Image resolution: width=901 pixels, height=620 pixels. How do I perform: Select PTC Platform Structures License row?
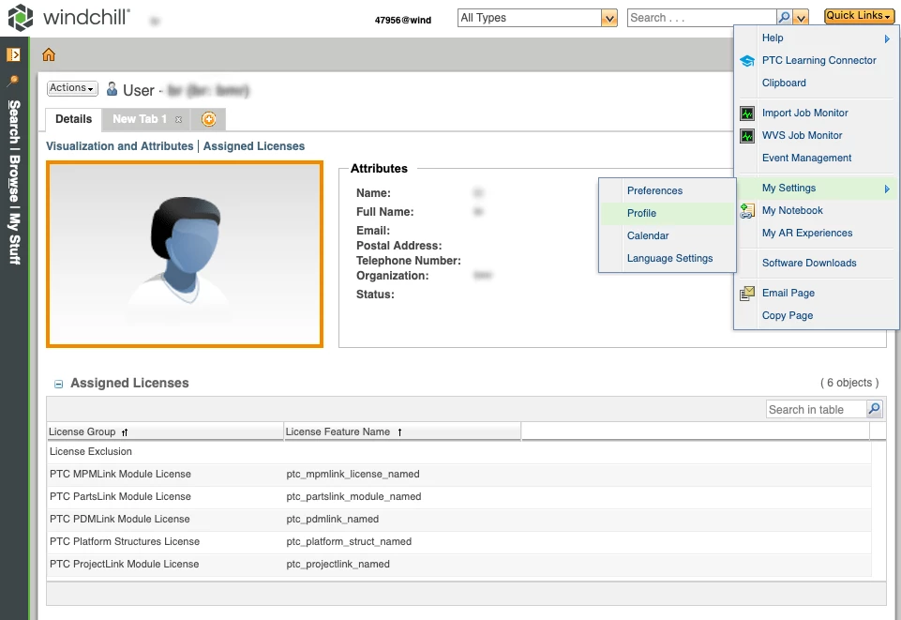click(x=459, y=542)
